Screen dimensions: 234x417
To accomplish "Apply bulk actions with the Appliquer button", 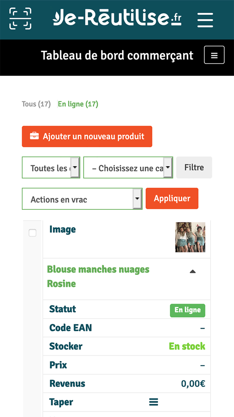I will click(x=172, y=198).
